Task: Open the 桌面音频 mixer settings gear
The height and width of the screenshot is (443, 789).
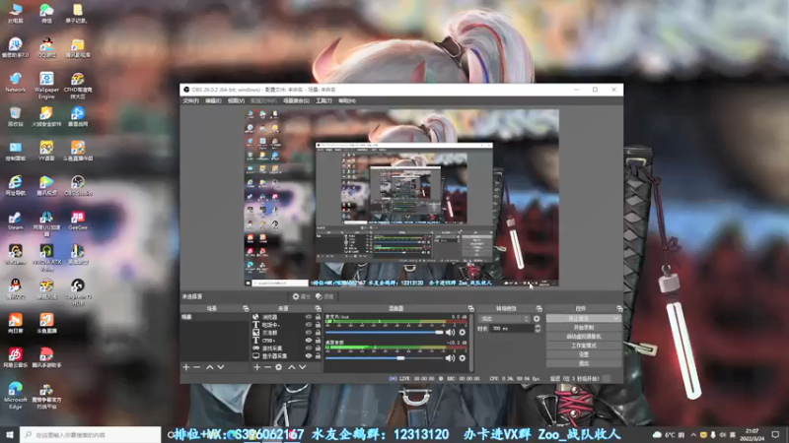Action: (x=463, y=358)
